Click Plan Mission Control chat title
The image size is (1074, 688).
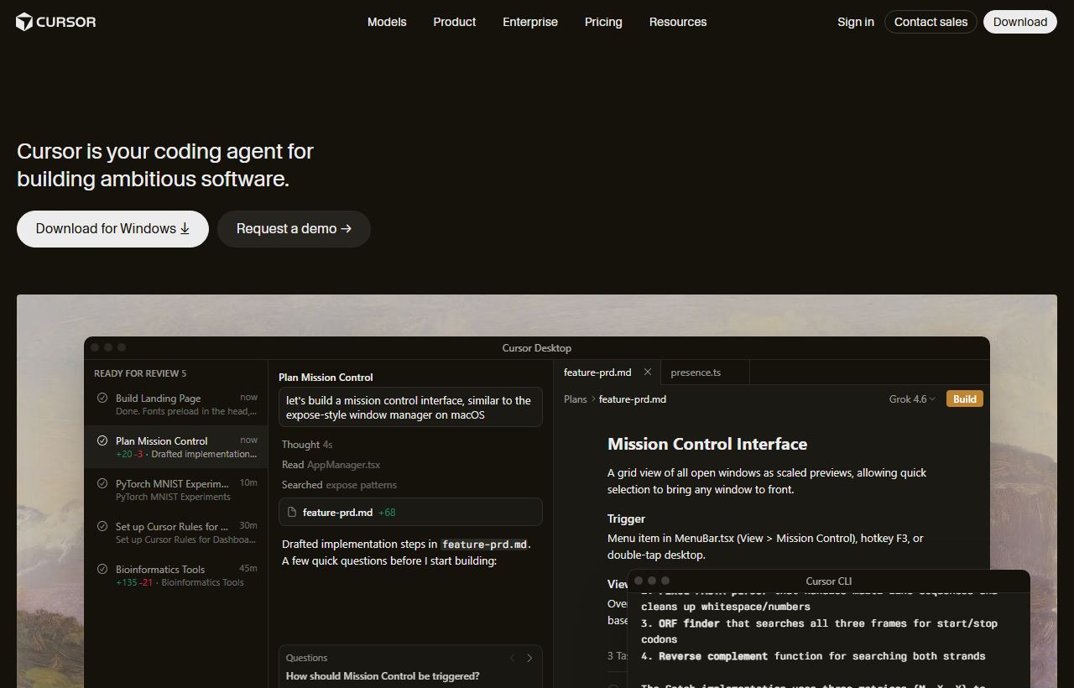(x=326, y=377)
